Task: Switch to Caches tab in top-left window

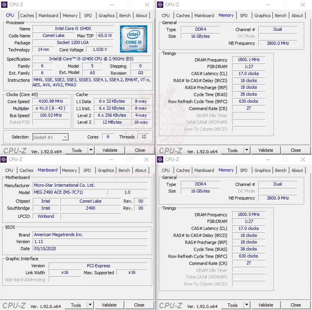Action: (27, 16)
